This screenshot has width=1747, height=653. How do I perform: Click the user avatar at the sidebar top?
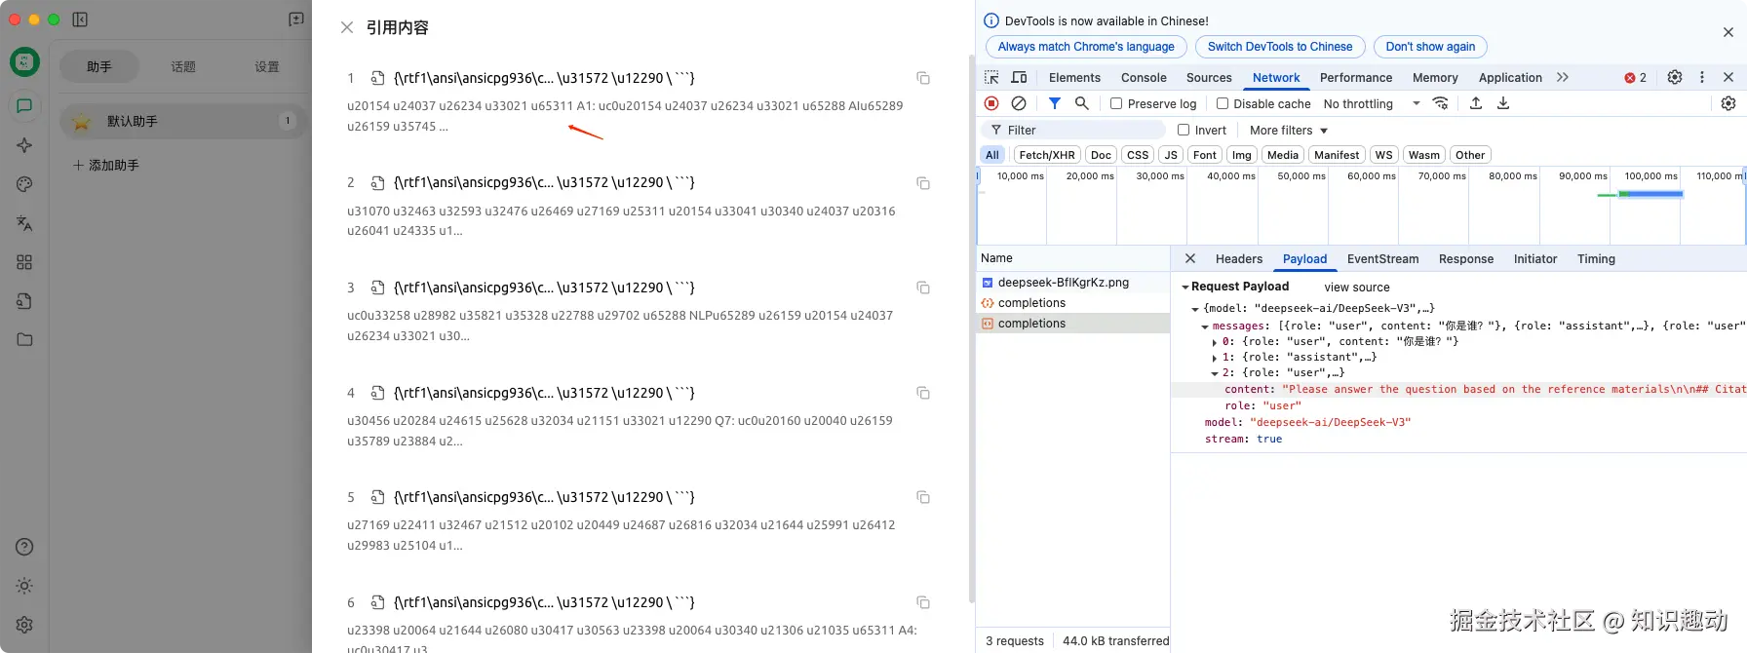(x=24, y=62)
